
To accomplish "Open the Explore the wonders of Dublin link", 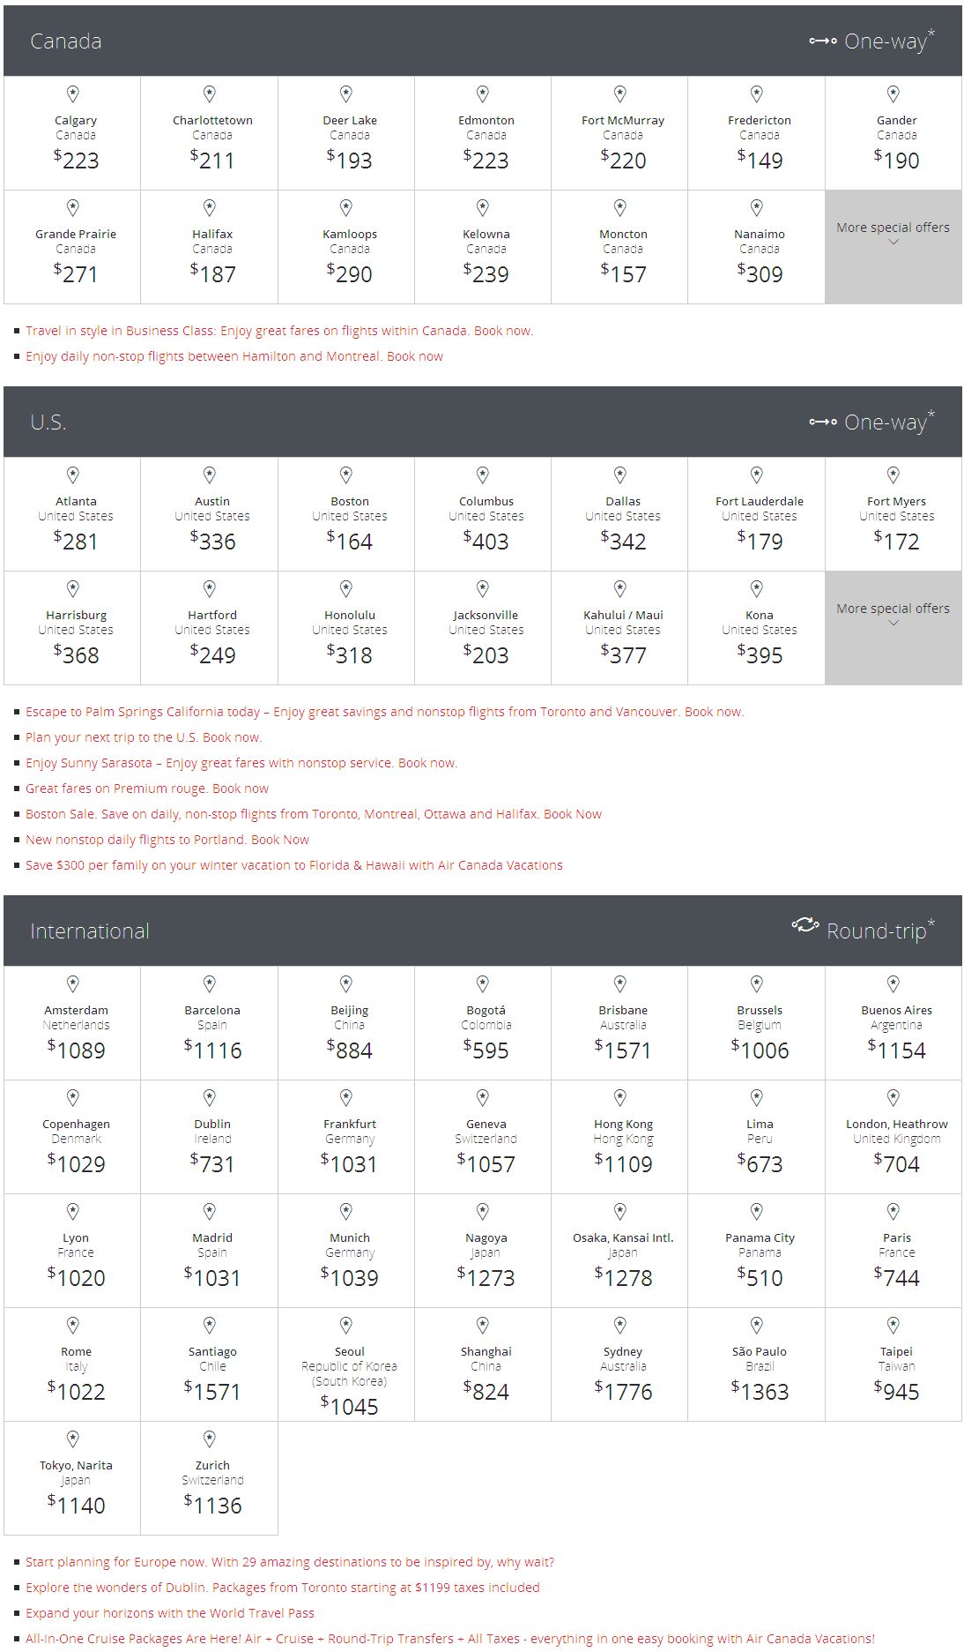I will [282, 1588].
